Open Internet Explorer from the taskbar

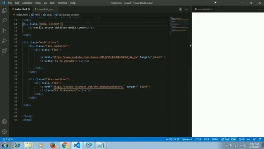pos(17,145)
